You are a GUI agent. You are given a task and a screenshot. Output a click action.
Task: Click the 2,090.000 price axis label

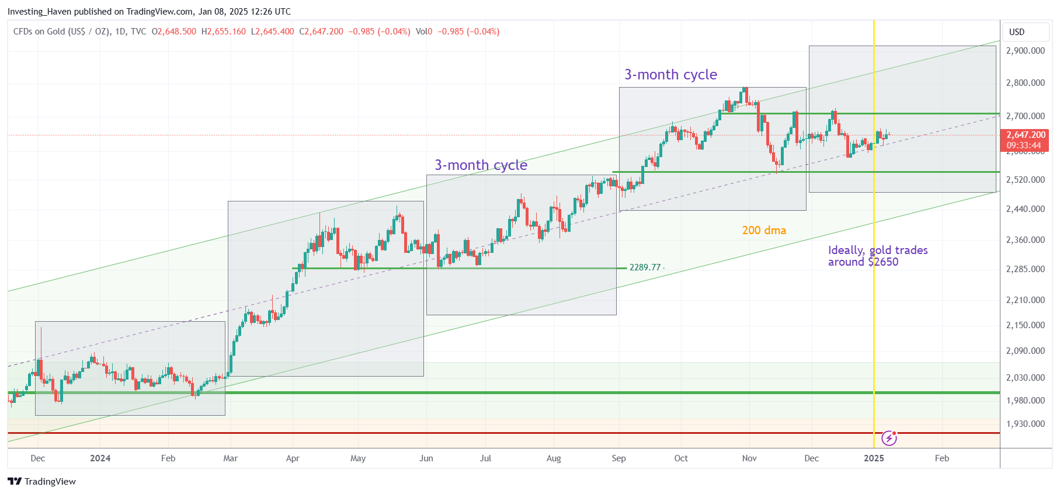[1025, 351]
